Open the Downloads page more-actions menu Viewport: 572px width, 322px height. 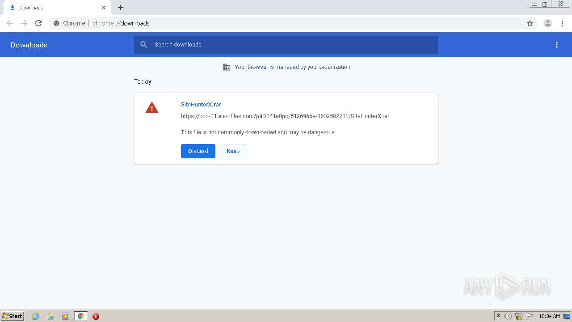[x=557, y=45]
